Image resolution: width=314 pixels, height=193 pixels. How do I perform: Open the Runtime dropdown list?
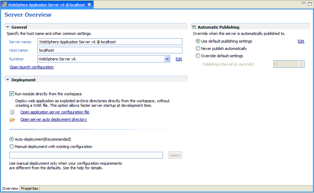point(167,59)
